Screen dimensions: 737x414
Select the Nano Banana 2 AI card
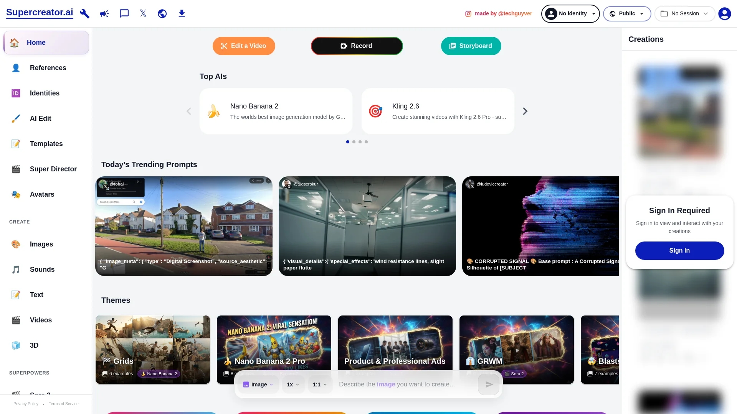click(276, 111)
